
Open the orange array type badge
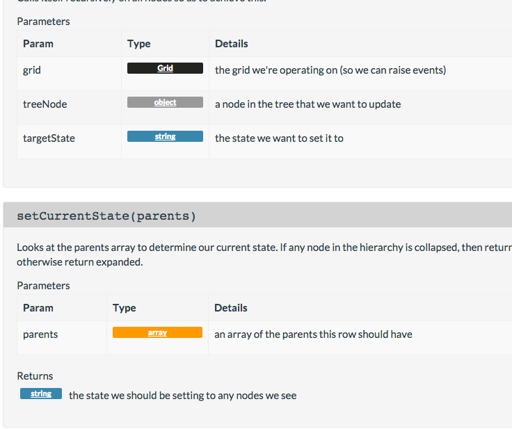click(x=157, y=332)
